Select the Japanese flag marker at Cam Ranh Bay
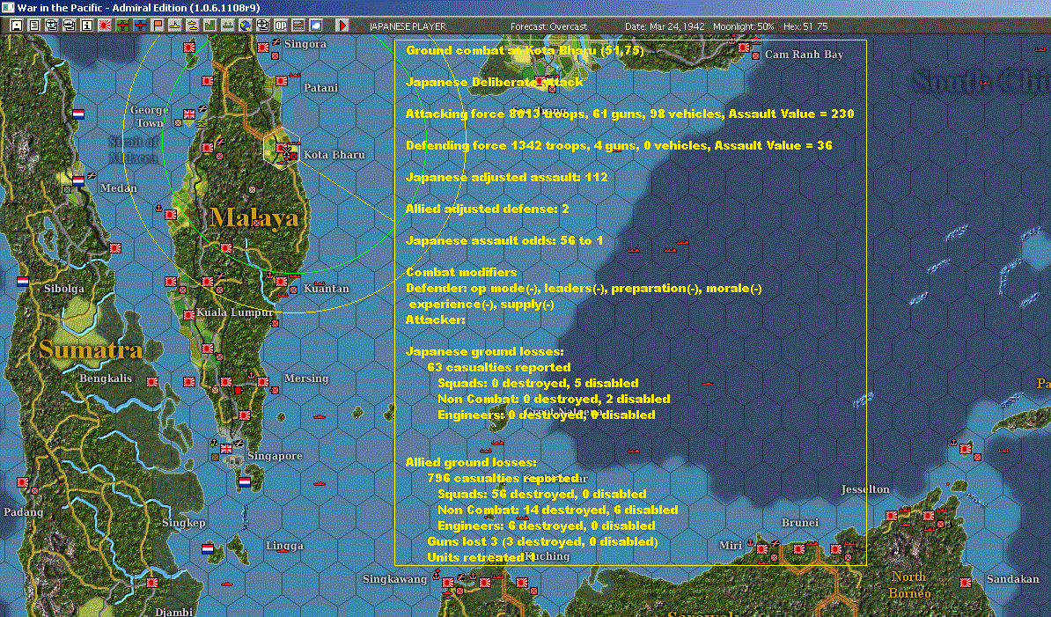The image size is (1051, 617). click(x=743, y=48)
